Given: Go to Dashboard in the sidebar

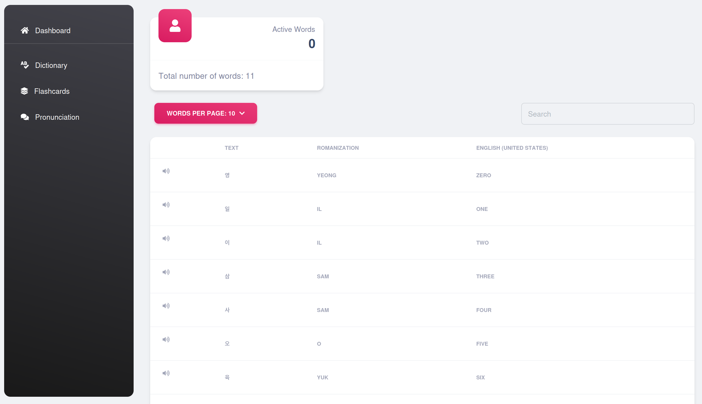Looking at the screenshot, I should tap(53, 31).
